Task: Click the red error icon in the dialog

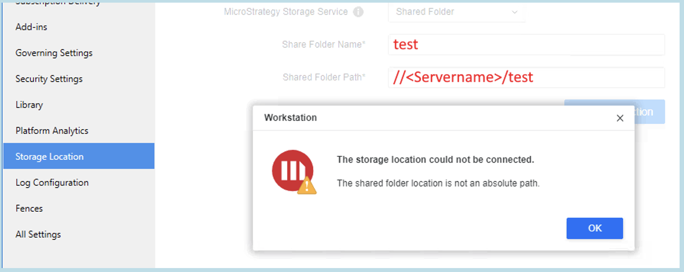Action: click(x=292, y=170)
